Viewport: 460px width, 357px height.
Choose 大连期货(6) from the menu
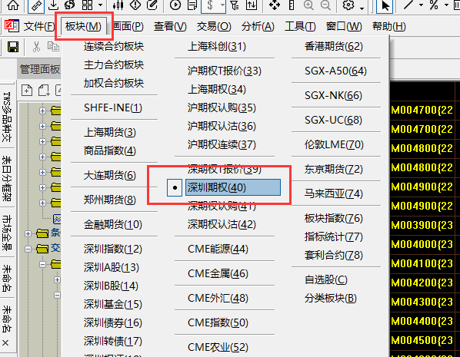[110, 175]
